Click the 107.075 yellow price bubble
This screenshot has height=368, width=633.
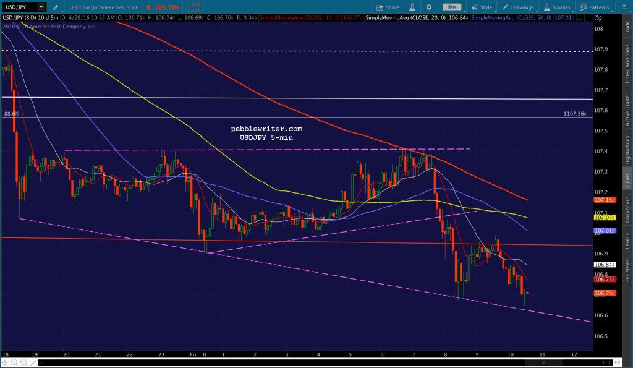[605, 217]
